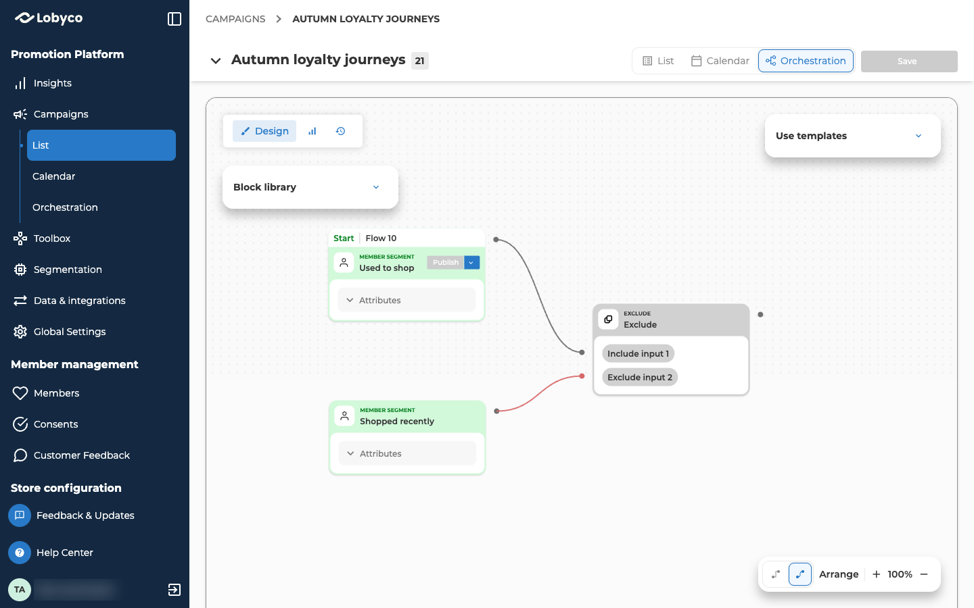Select Include input 1 pill

click(638, 353)
